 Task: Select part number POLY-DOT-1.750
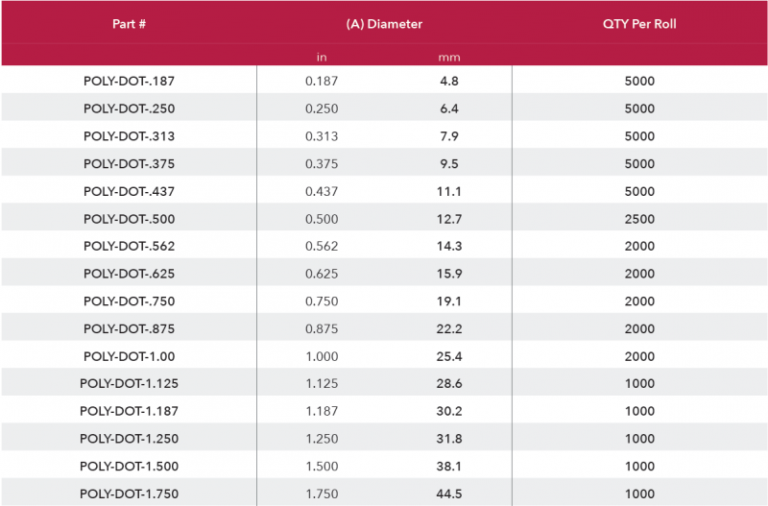click(x=129, y=494)
